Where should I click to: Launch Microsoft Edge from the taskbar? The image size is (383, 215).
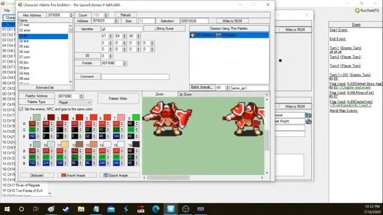[156, 209]
